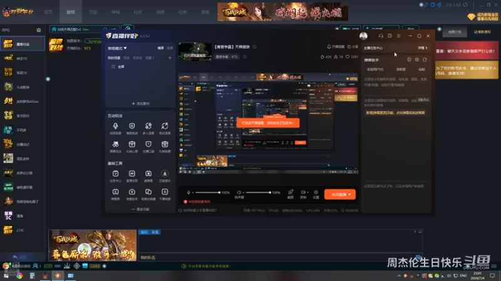Adjust the 扬声器 speaker volume slider
Image resolution: width=501 pixels, height=281 pixels.
tap(258, 192)
